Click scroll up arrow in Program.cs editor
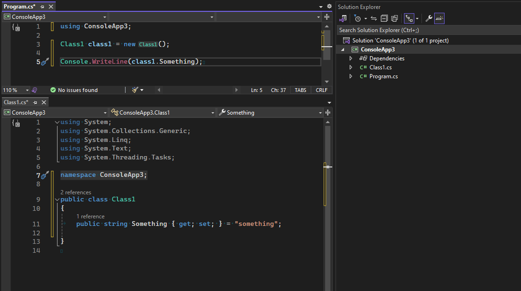Screen dimensions: 521x291 [327, 26]
